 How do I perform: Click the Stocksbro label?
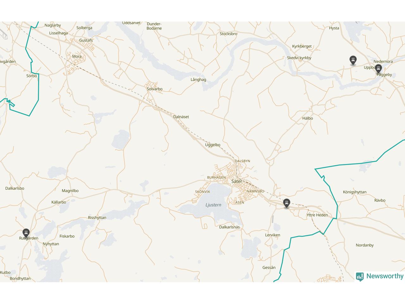[228, 34]
